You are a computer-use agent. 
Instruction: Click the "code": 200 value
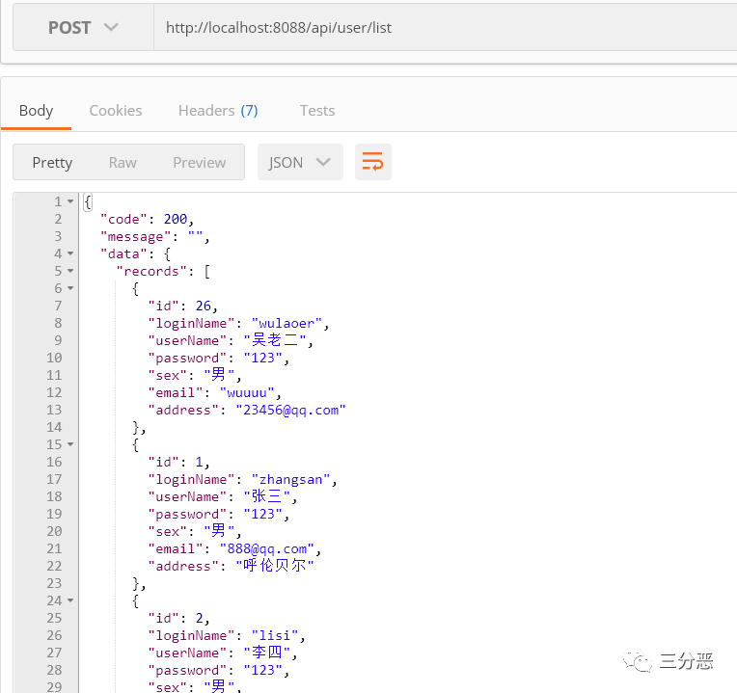[176, 219]
